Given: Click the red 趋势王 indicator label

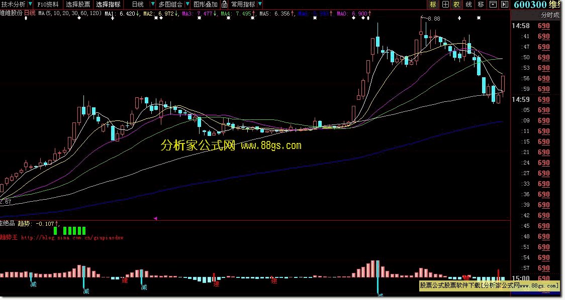Looking at the screenshot, I should (x=9, y=237).
